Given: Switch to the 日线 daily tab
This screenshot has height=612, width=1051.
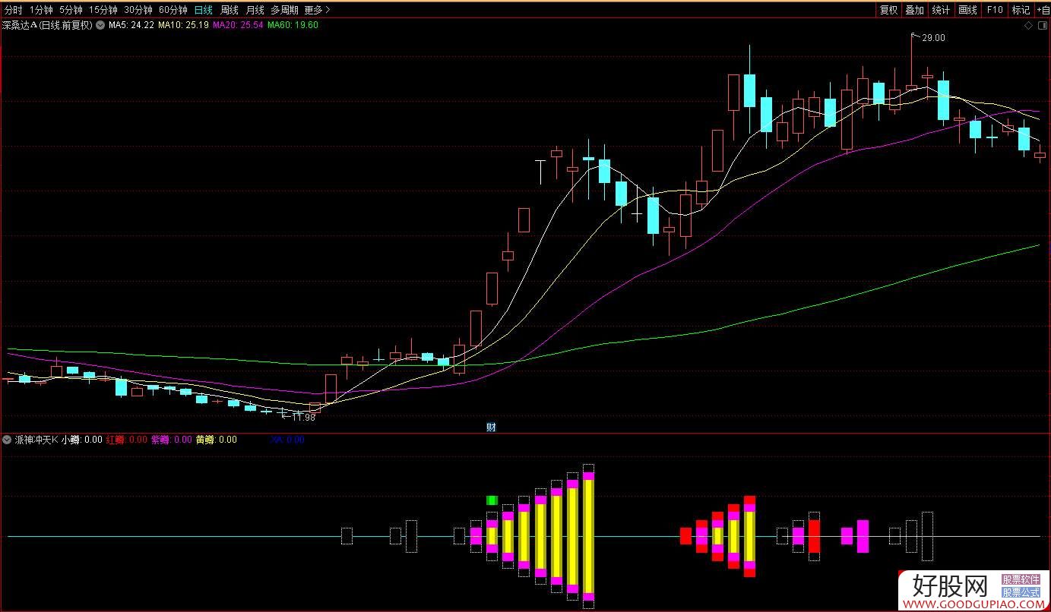Looking at the screenshot, I should coord(203,10).
